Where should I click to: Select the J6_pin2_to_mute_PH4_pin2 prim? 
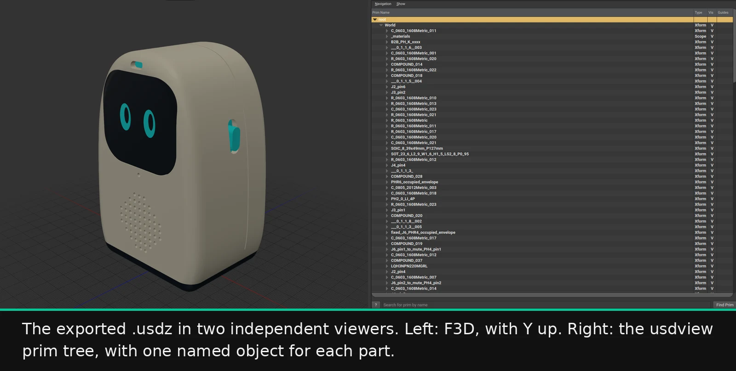(x=552, y=283)
